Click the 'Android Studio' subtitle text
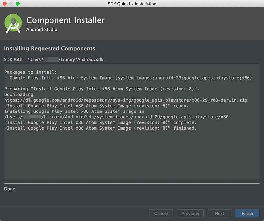264x221 pixels. (42, 29)
